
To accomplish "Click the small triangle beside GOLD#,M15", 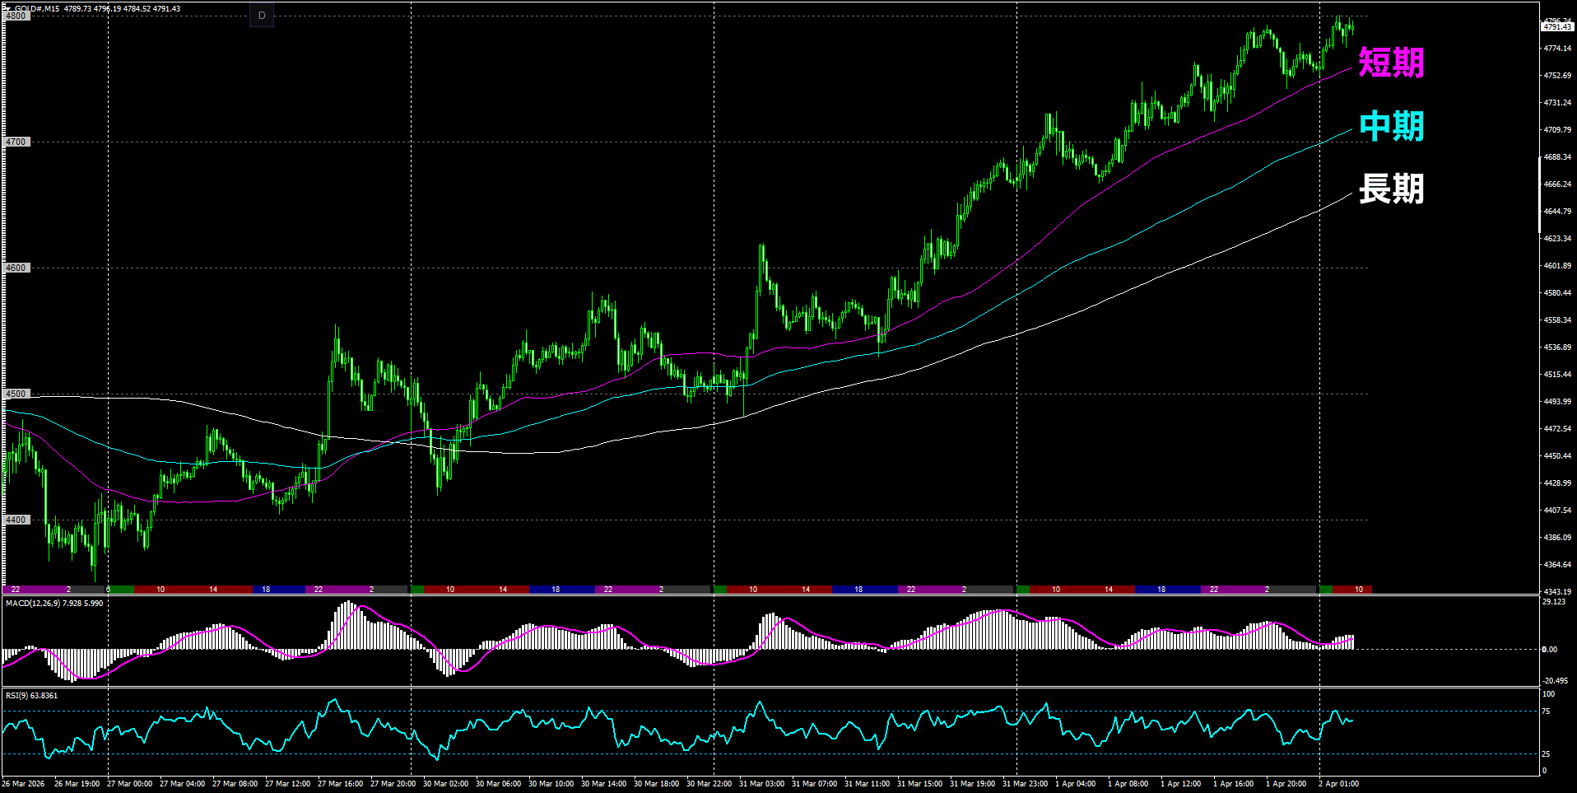I will (7, 8).
